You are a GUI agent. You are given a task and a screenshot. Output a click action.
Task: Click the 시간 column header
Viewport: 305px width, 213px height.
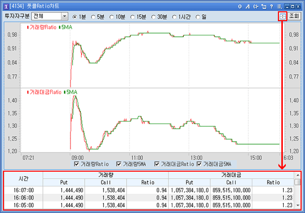click(23, 179)
